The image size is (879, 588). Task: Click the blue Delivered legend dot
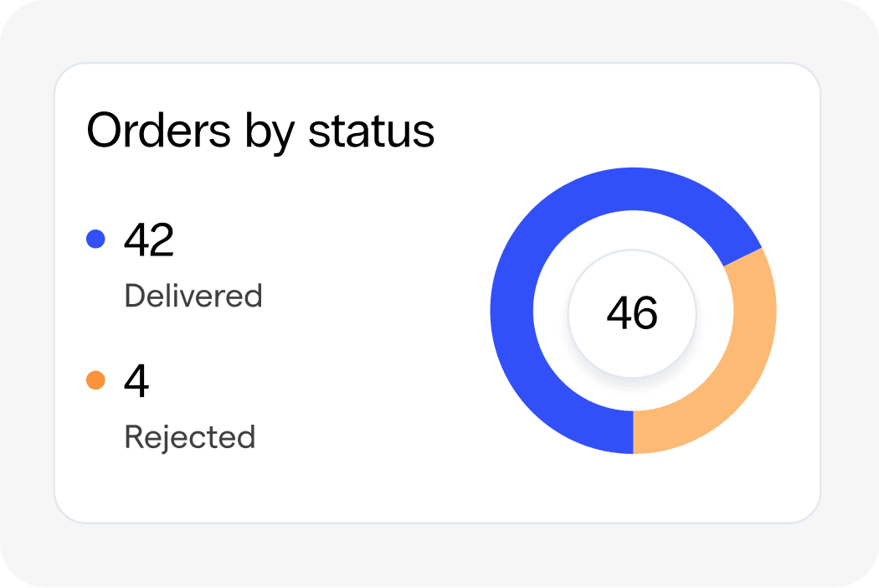(x=95, y=239)
